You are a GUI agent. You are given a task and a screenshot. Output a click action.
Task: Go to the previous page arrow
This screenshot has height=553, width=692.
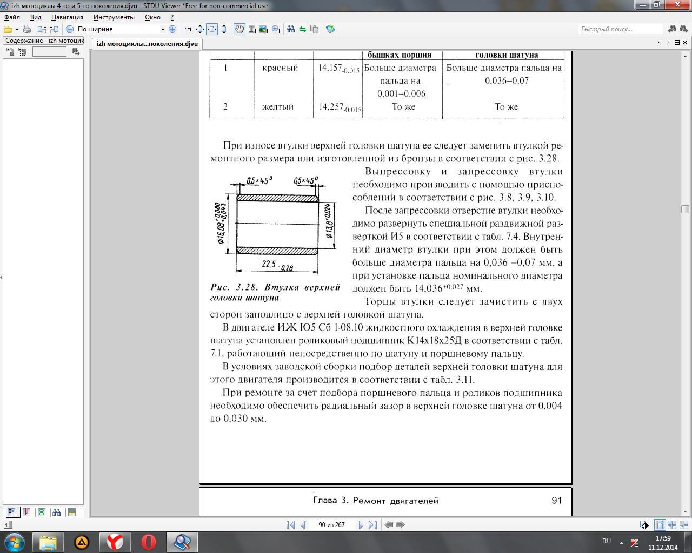click(x=303, y=525)
